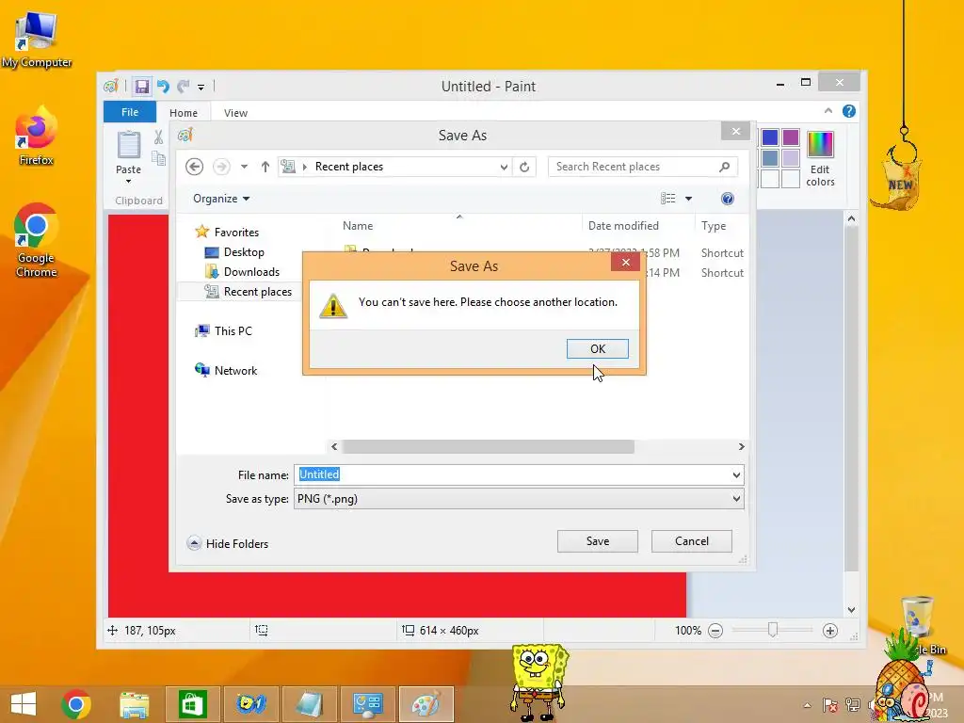
Task: Select Downloads in the navigation pane
Action: click(x=242, y=272)
